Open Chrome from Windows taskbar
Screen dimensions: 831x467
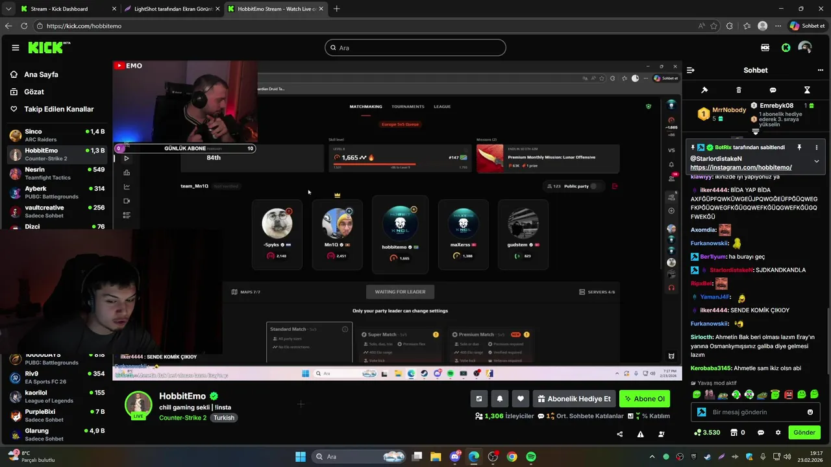512,457
